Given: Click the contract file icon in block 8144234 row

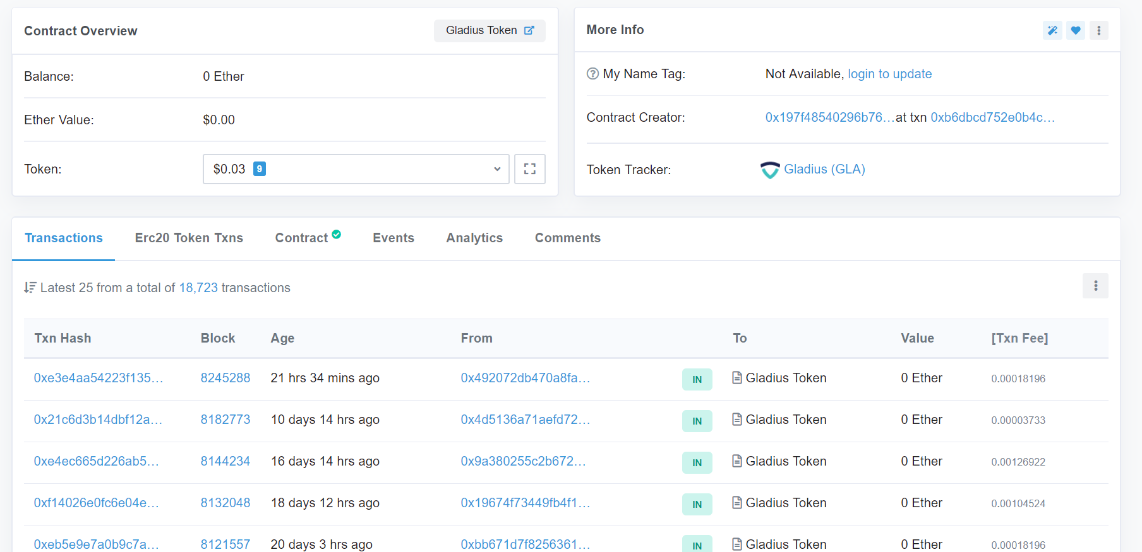Looking at the screenshot, I should [737, 461].
